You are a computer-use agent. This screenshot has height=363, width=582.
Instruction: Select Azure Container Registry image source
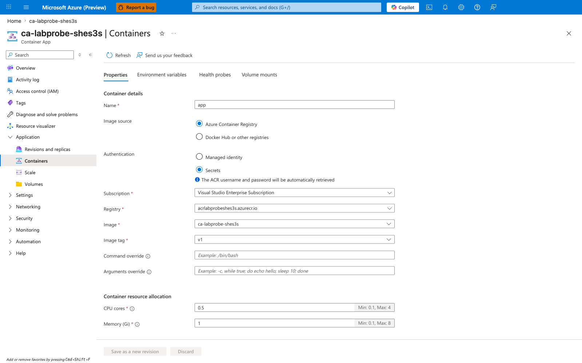199,124
